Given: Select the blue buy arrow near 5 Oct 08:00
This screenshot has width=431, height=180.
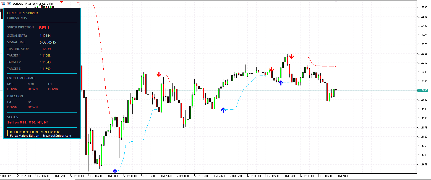Looking at the screenshot, I should (115, 171).
